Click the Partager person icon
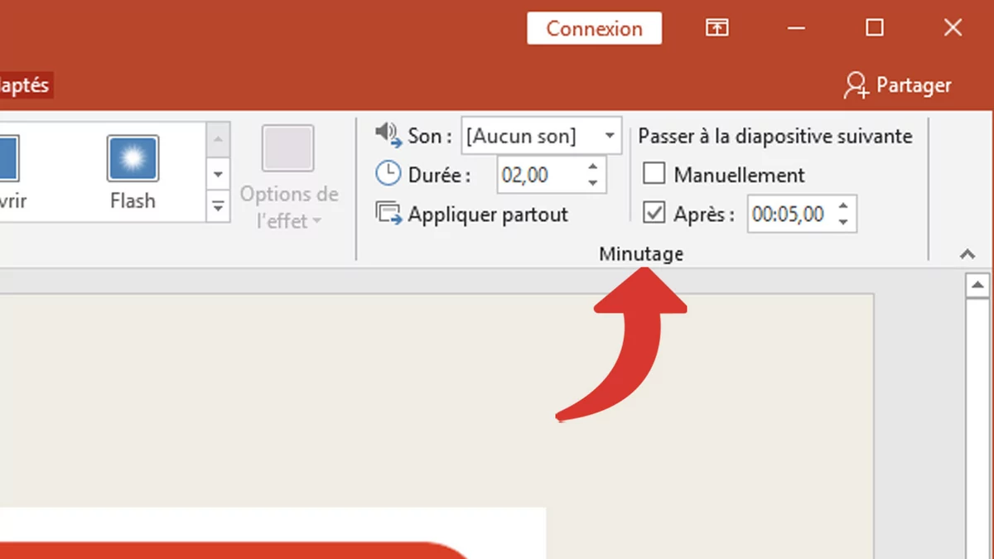This screenshot has width=994, height=559. coord(856,85)
